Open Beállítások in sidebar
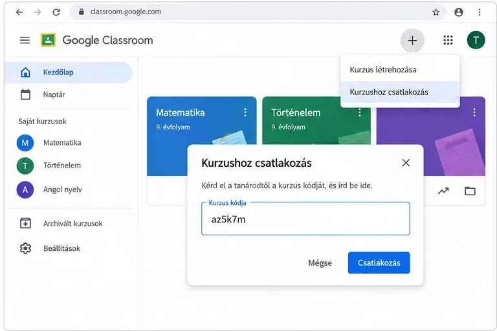This screenshot has width=497, height=331. [x=68, y=248]
